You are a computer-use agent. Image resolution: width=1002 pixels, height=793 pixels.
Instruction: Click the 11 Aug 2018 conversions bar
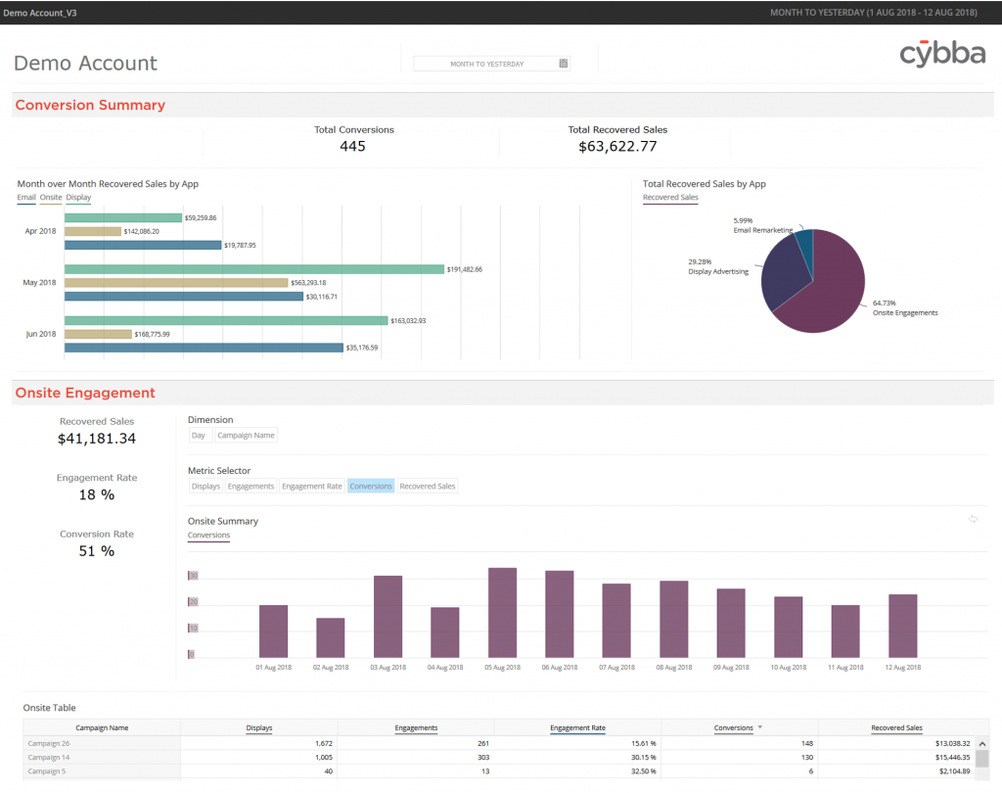click(x=845, y=631)
